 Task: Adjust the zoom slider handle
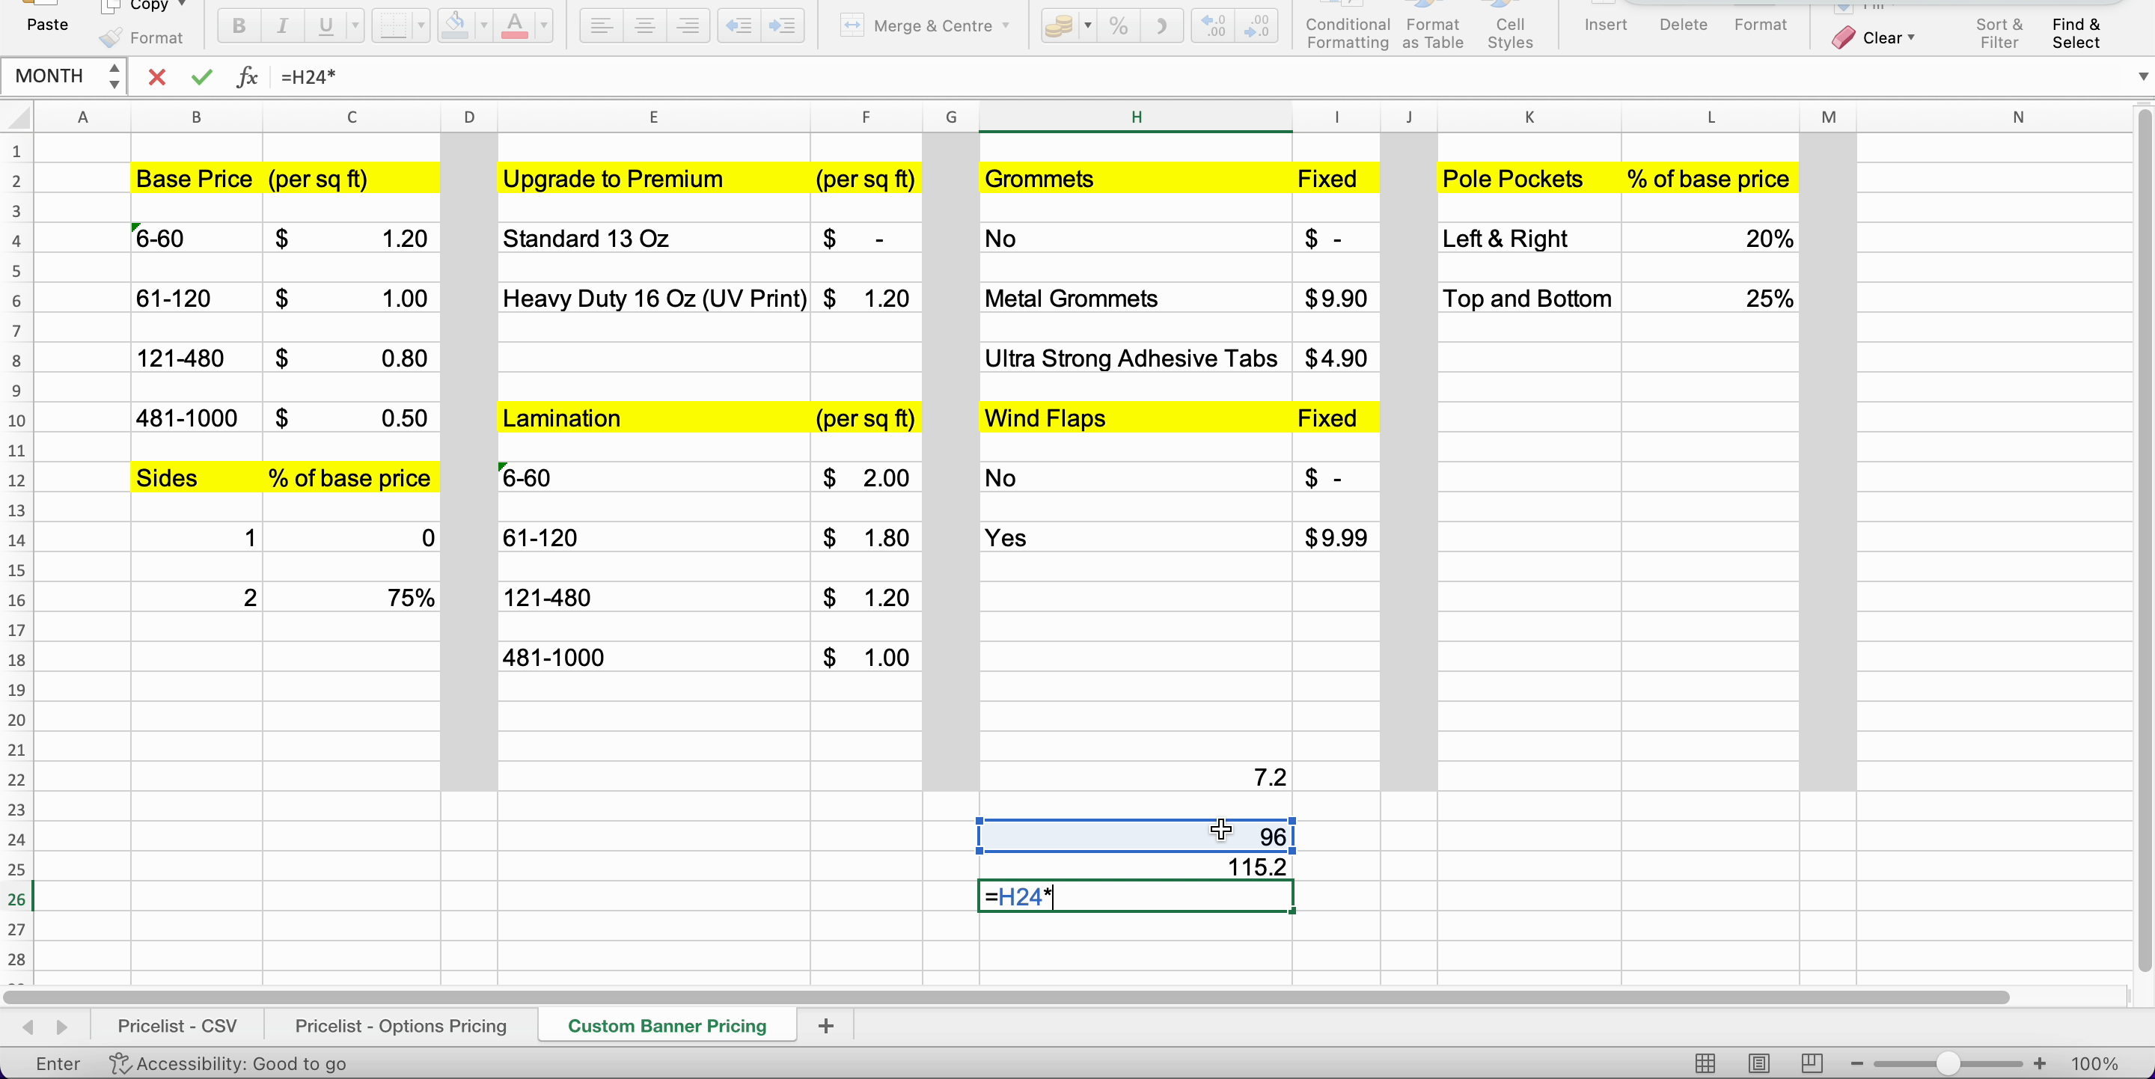(1948, 1063)
